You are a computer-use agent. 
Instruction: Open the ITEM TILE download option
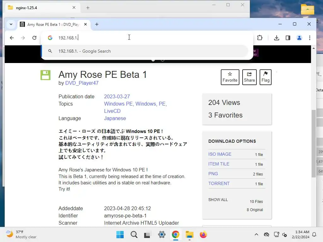pos(219,164)
